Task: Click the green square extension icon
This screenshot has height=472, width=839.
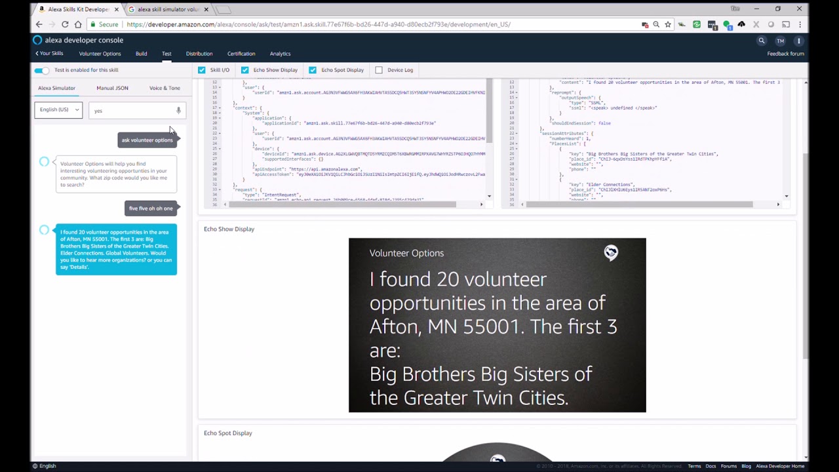Action: click(697, 24)
